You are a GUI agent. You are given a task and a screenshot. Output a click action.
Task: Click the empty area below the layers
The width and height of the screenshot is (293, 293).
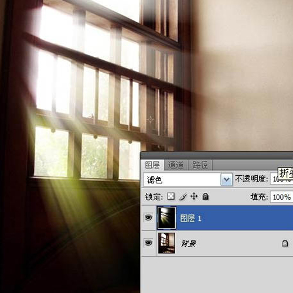tap(217, 274)
